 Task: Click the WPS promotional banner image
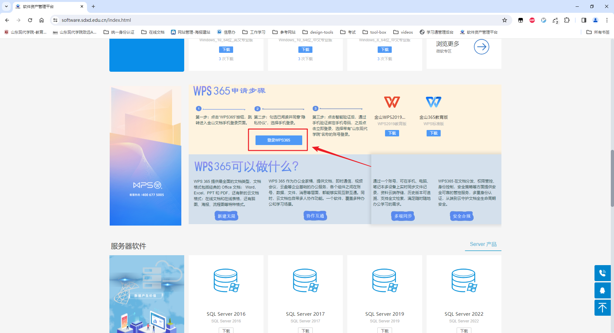point(146,156)
